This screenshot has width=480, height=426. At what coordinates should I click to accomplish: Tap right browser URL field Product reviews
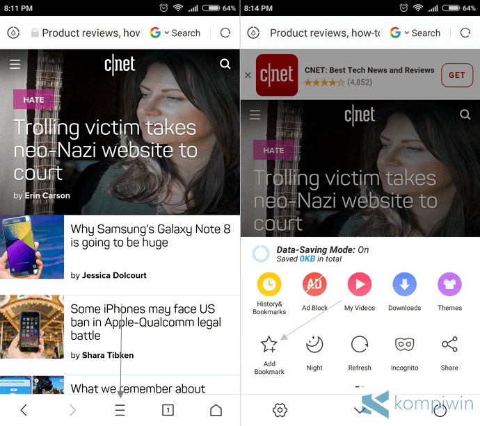(x=325, y=33)
